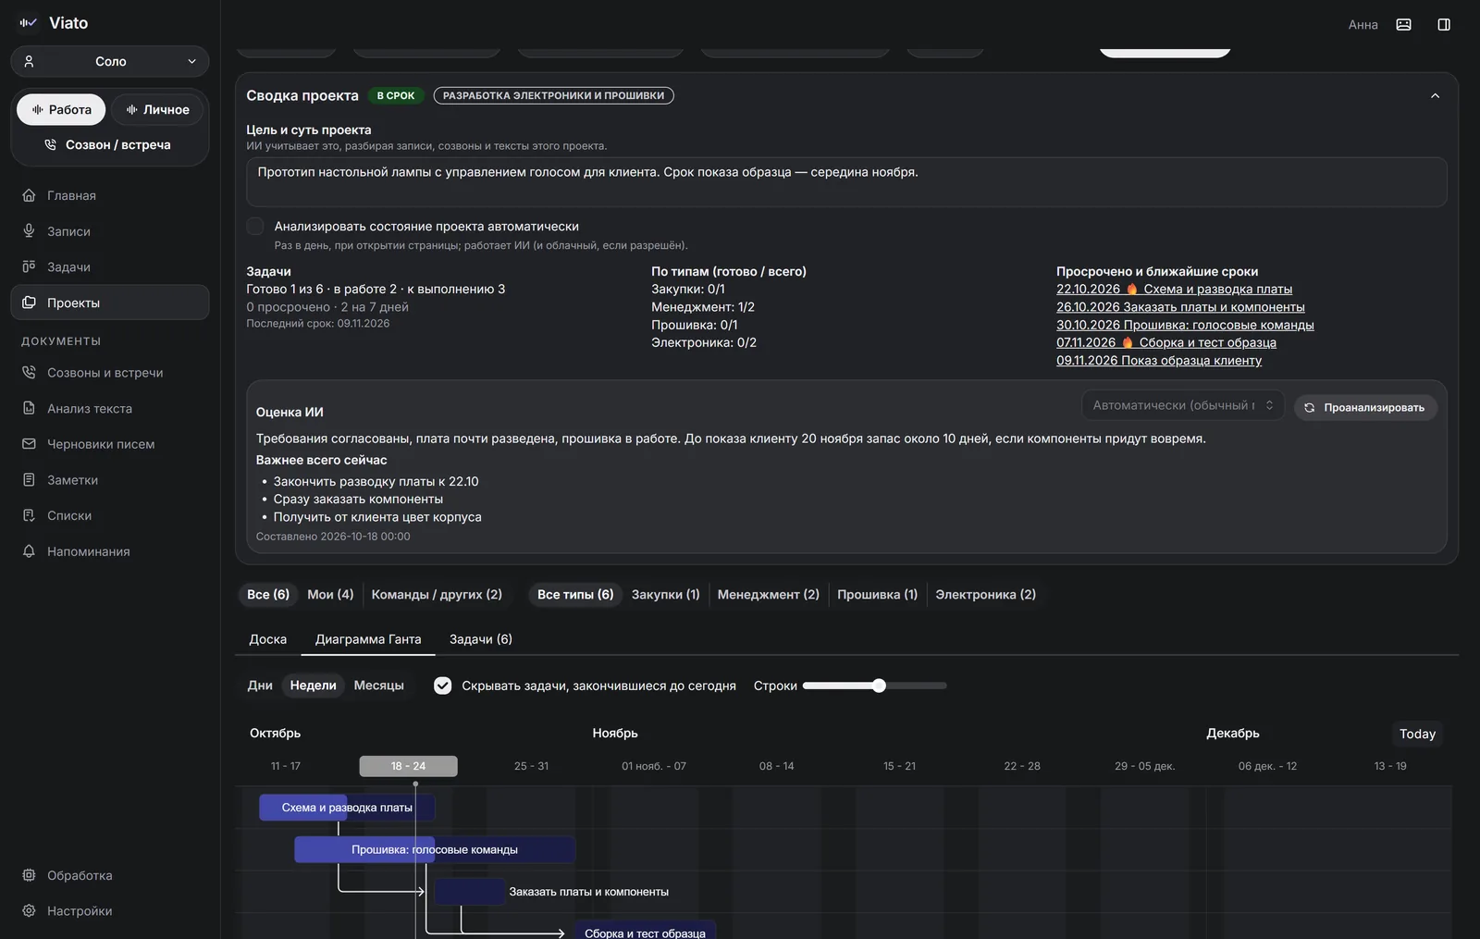Click the phone icon in Созвон / встреча
This screenshot has width=1480, height=939.
(51, 145)
